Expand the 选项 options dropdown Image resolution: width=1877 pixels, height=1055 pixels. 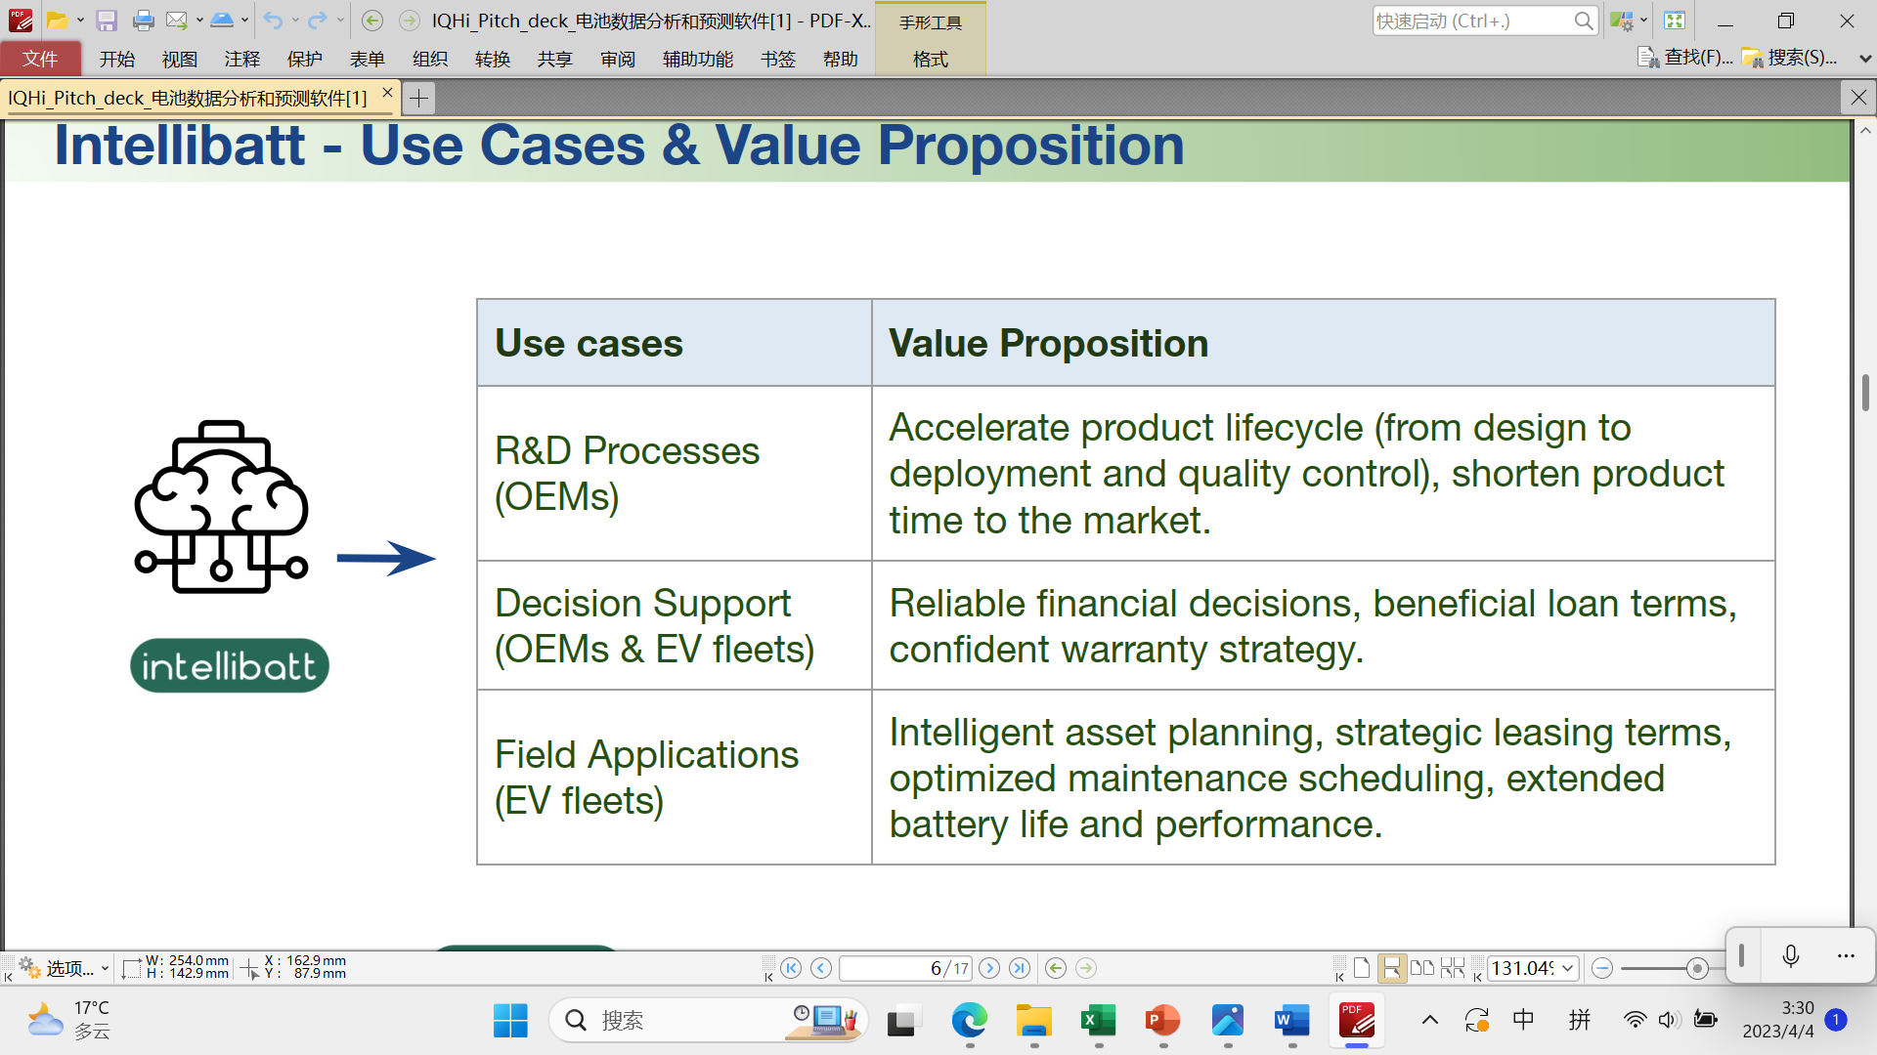[x=104, y=968]
